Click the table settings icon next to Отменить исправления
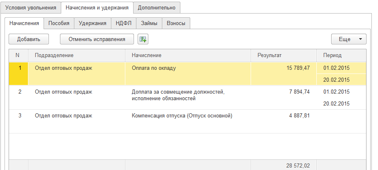The image size is (378, 170). [x=143, y=39]
